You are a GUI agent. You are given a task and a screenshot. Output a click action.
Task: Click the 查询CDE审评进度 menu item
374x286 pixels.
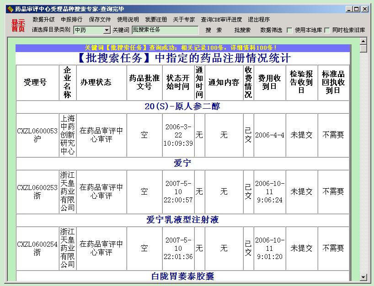[221, 19]
